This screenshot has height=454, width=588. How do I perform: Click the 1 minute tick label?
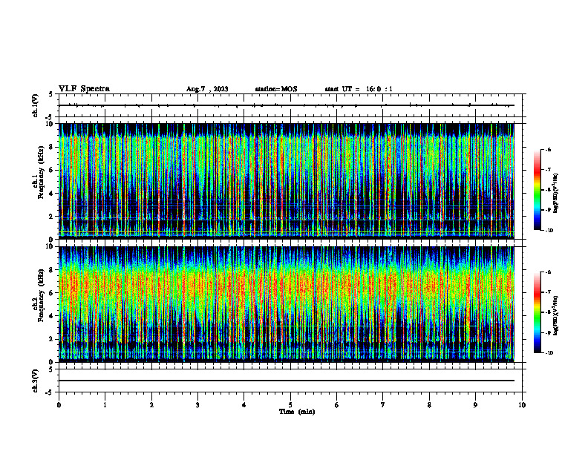click(x=105, y=405)
